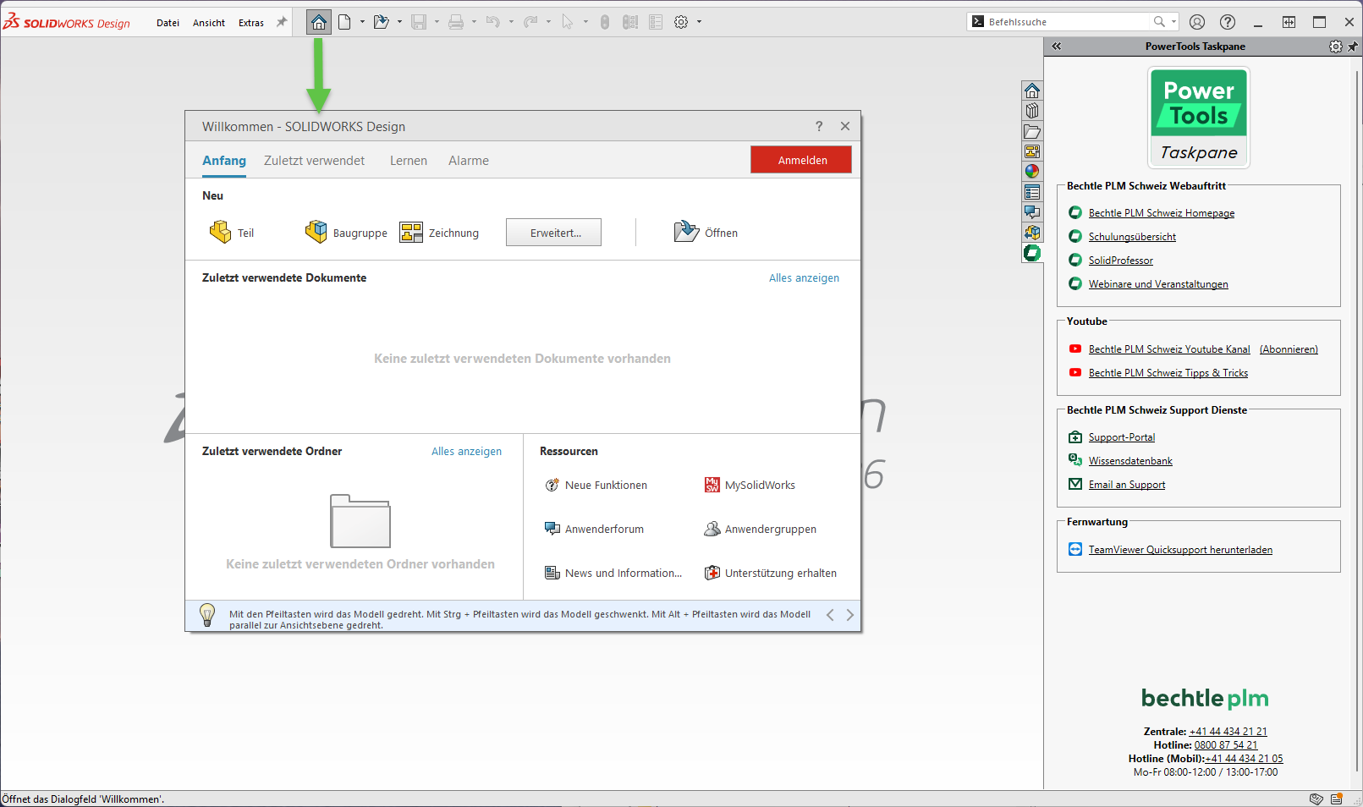This screenshot has height=807, width=1363.
Task: Toggle the pin on the PowerTools Taskpane header
Action: [1353, 47]
